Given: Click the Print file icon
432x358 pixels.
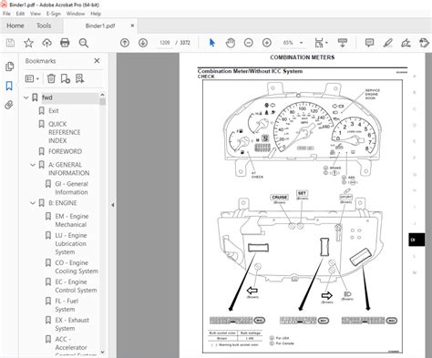Looking at the screenshot, I should coord(65,43).
